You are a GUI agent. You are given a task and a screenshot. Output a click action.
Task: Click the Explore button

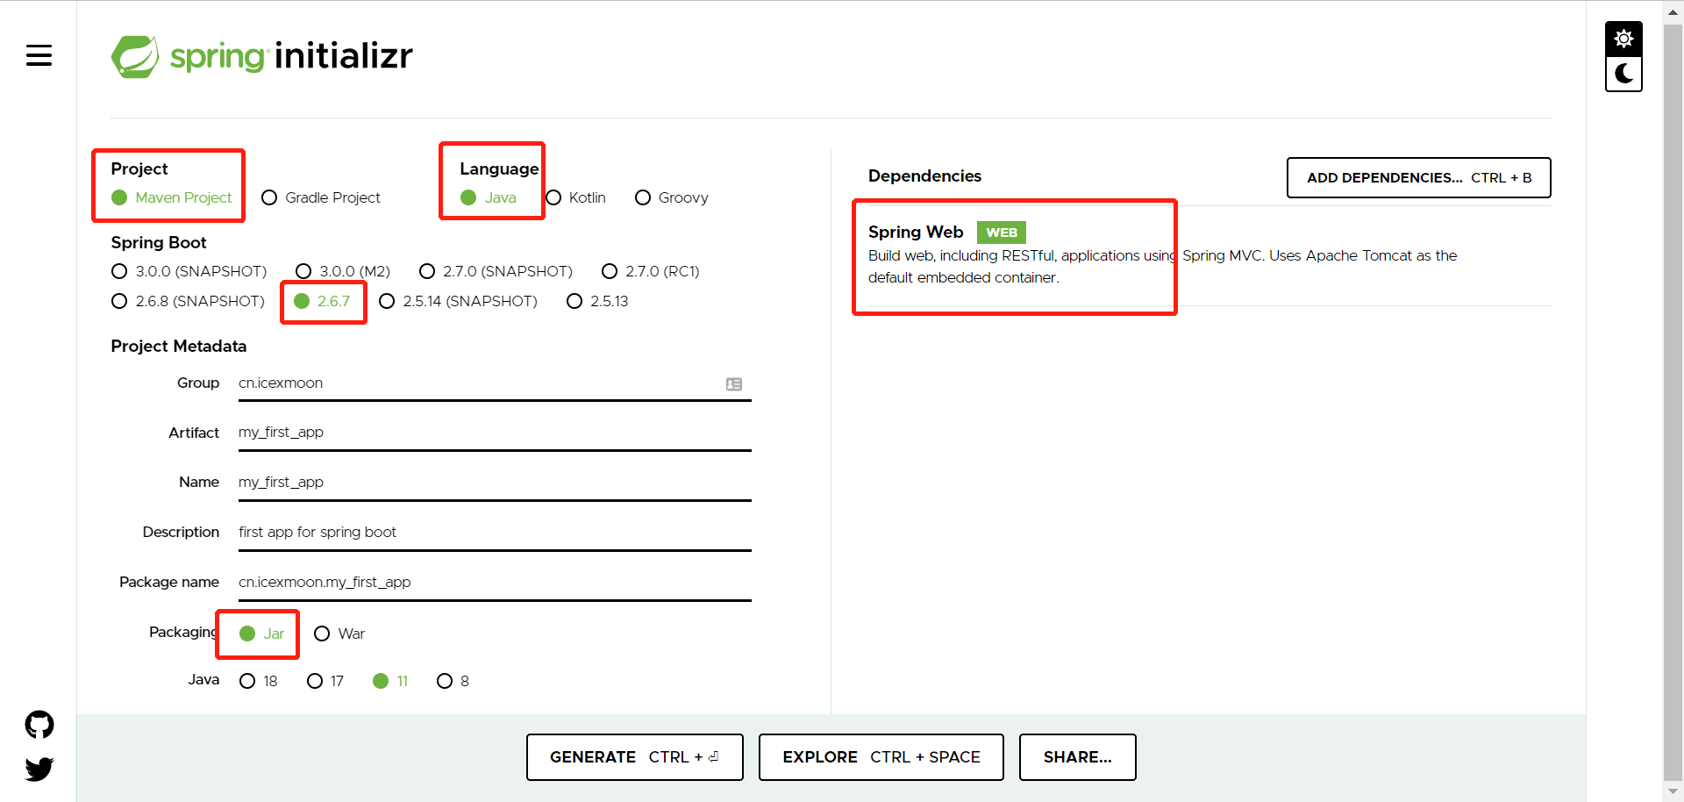pyautogui.click(x=881, y=757)
